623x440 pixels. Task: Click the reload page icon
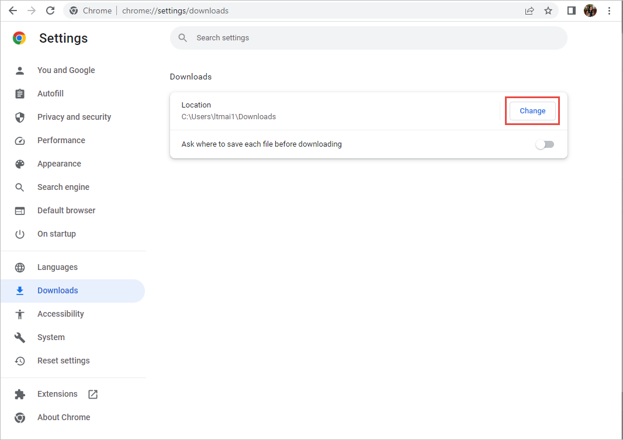(x=50, y=11)
